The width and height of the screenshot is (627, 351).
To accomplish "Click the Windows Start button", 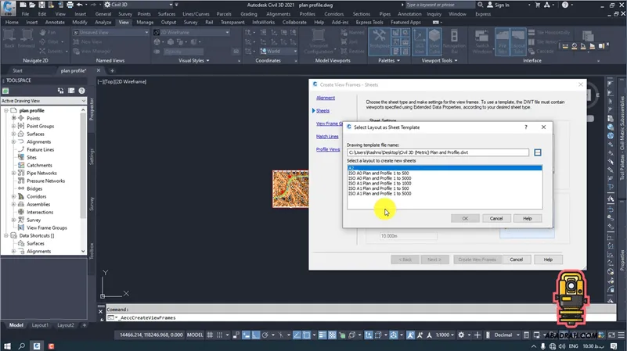I will [x=7, y=345].
